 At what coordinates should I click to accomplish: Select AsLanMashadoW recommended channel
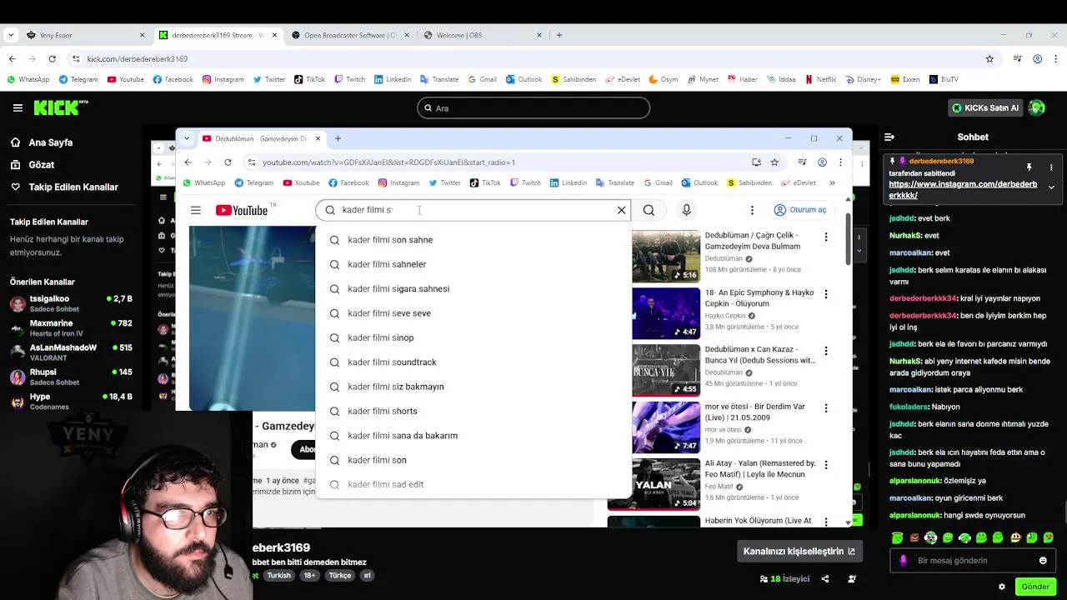click(71, 352)
